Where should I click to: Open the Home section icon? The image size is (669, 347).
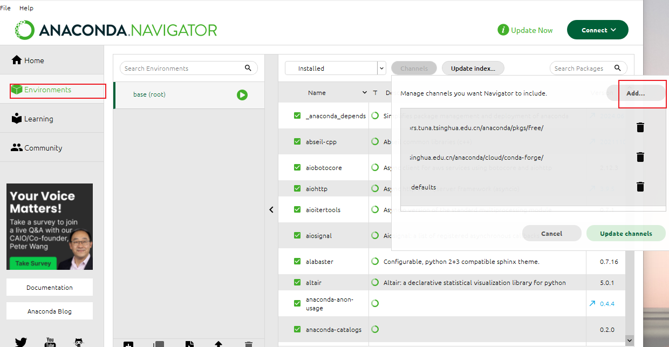(x=17, y=60)
